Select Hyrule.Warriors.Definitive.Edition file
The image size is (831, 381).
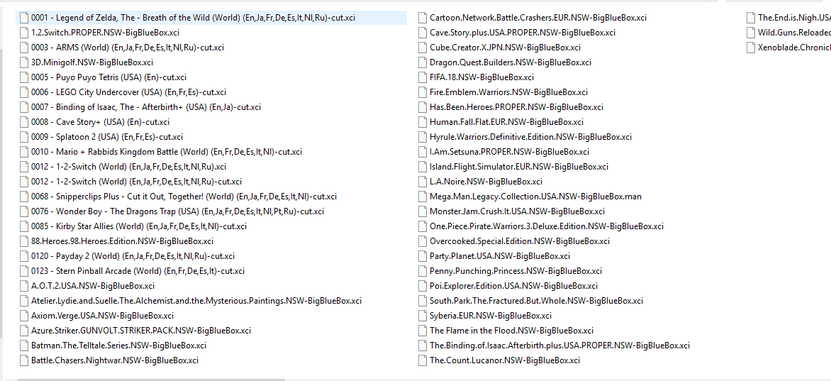click(530, 136)
